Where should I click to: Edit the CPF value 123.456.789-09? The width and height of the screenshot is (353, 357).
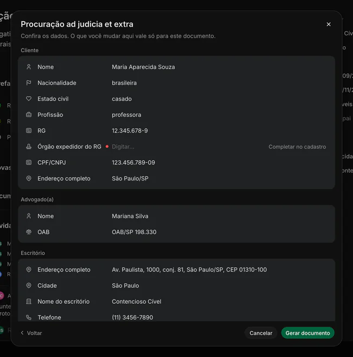[134, 162]
